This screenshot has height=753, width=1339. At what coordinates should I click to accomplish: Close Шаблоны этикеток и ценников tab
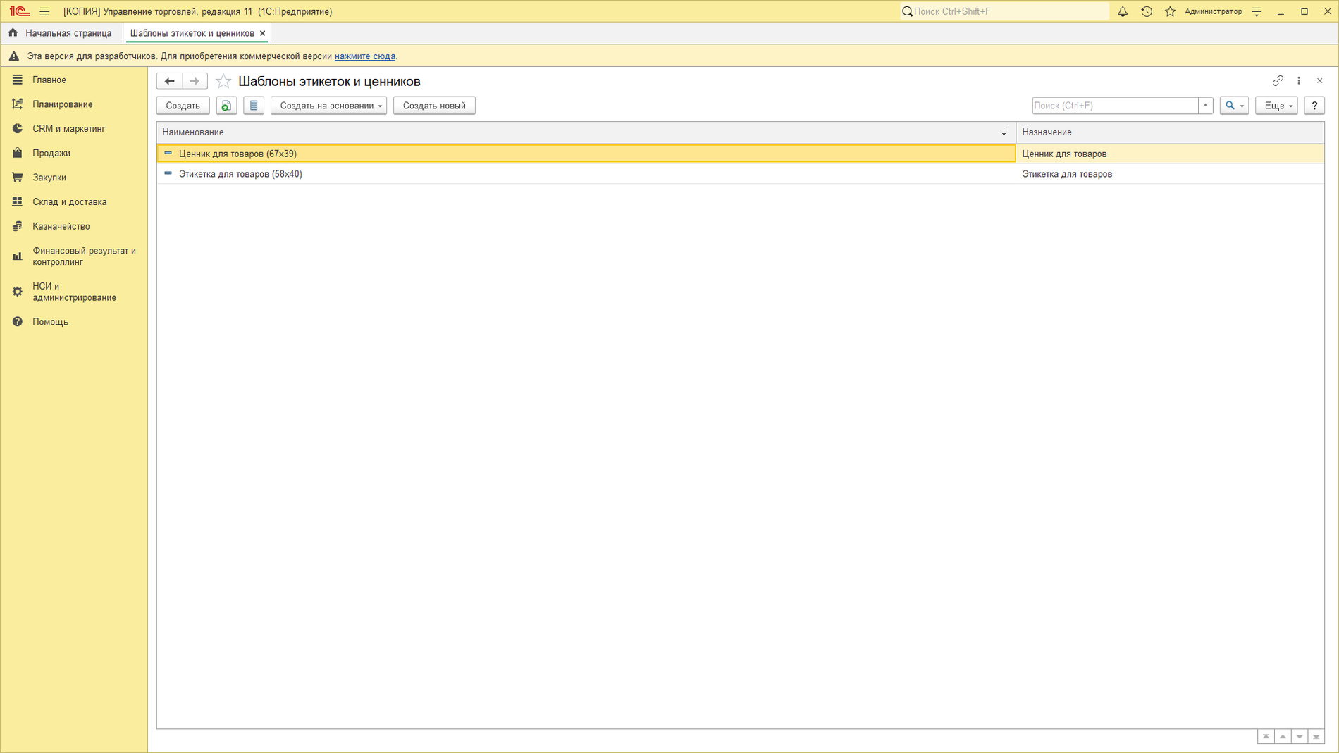[262, 33]
